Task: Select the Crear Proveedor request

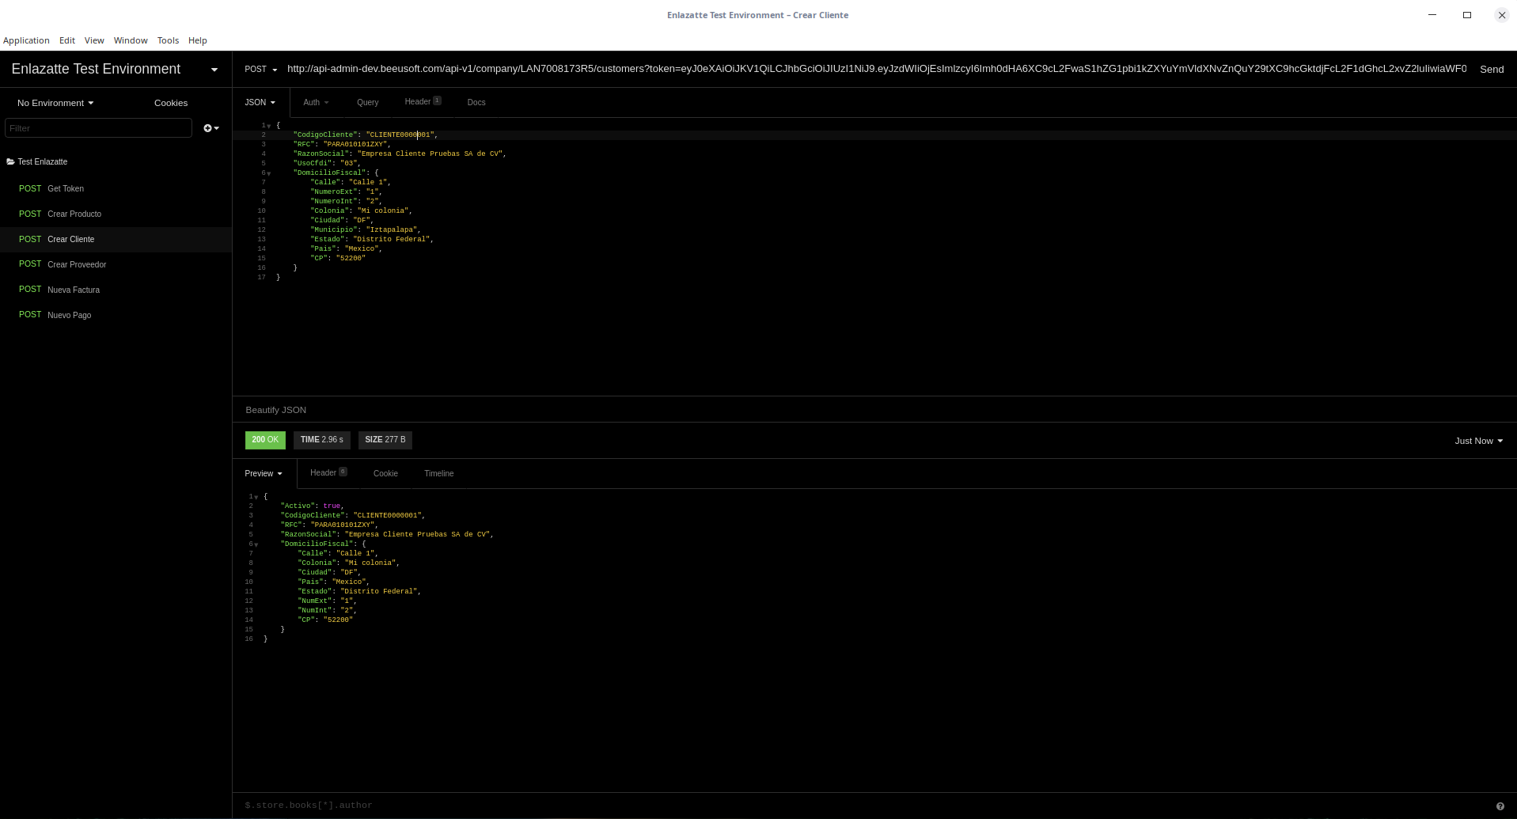Action: [x=76, y=264]
